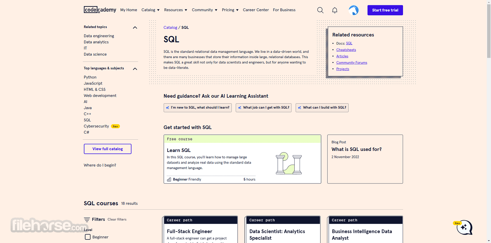Click the Codecademy logo

click(100, 10)
